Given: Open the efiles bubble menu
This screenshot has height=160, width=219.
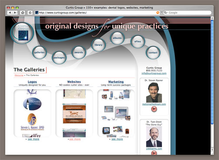Looking at the screenshot, I should click(138, 42).
